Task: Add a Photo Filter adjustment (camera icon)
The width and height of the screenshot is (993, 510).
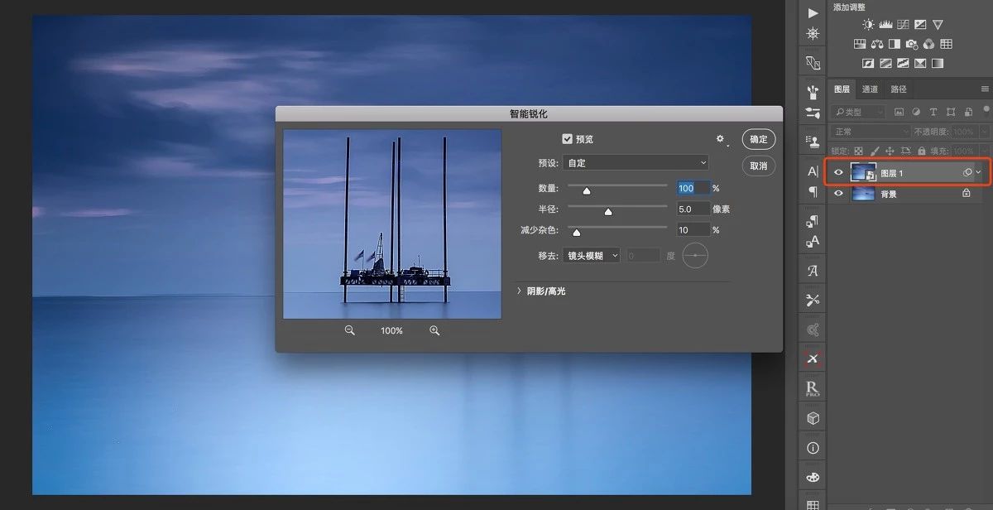Action: point(911,44)
